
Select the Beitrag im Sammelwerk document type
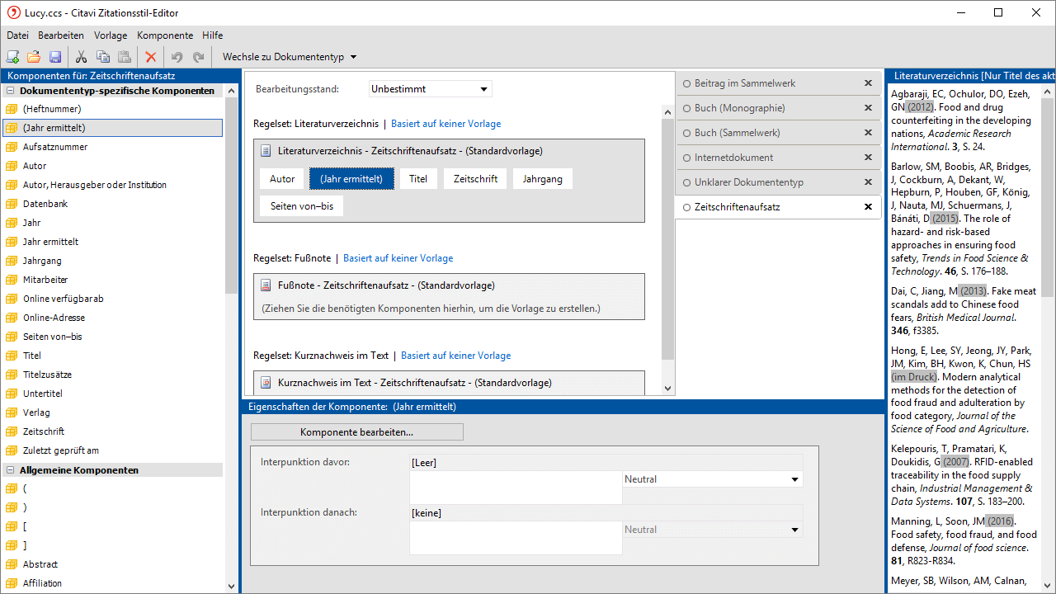click(x=744, y=83)
